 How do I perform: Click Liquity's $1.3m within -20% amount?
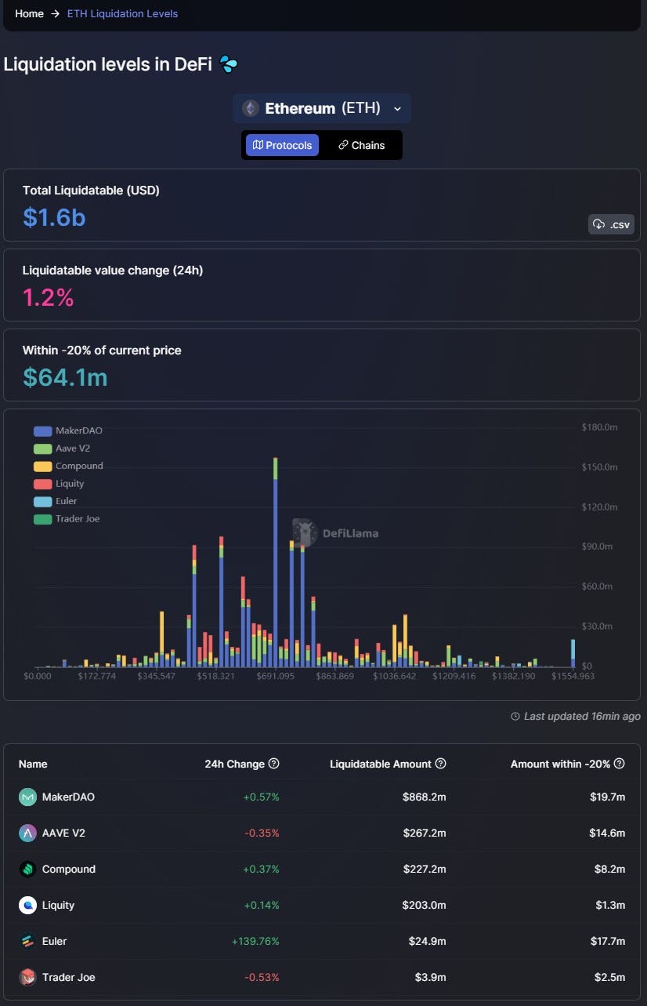click(610, 906)
